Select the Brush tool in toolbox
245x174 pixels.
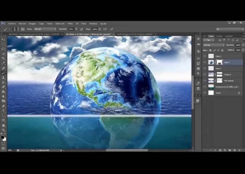click(3, 73)
